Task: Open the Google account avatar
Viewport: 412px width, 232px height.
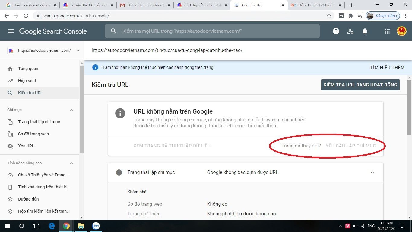Action: click(402, 31)
